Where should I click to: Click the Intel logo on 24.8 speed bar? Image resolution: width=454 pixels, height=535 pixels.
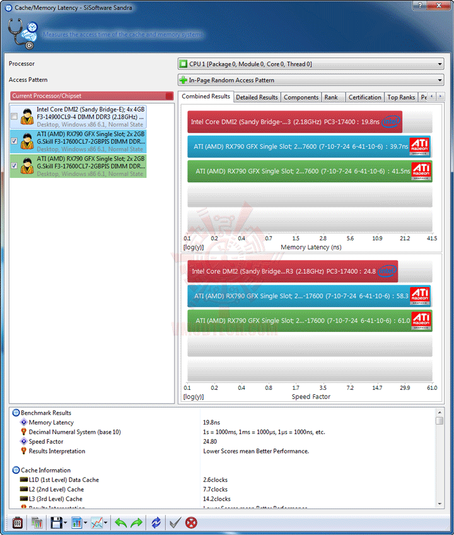(388, 271)
